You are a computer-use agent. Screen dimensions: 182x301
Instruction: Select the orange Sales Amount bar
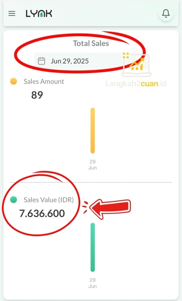click(93, 131)
